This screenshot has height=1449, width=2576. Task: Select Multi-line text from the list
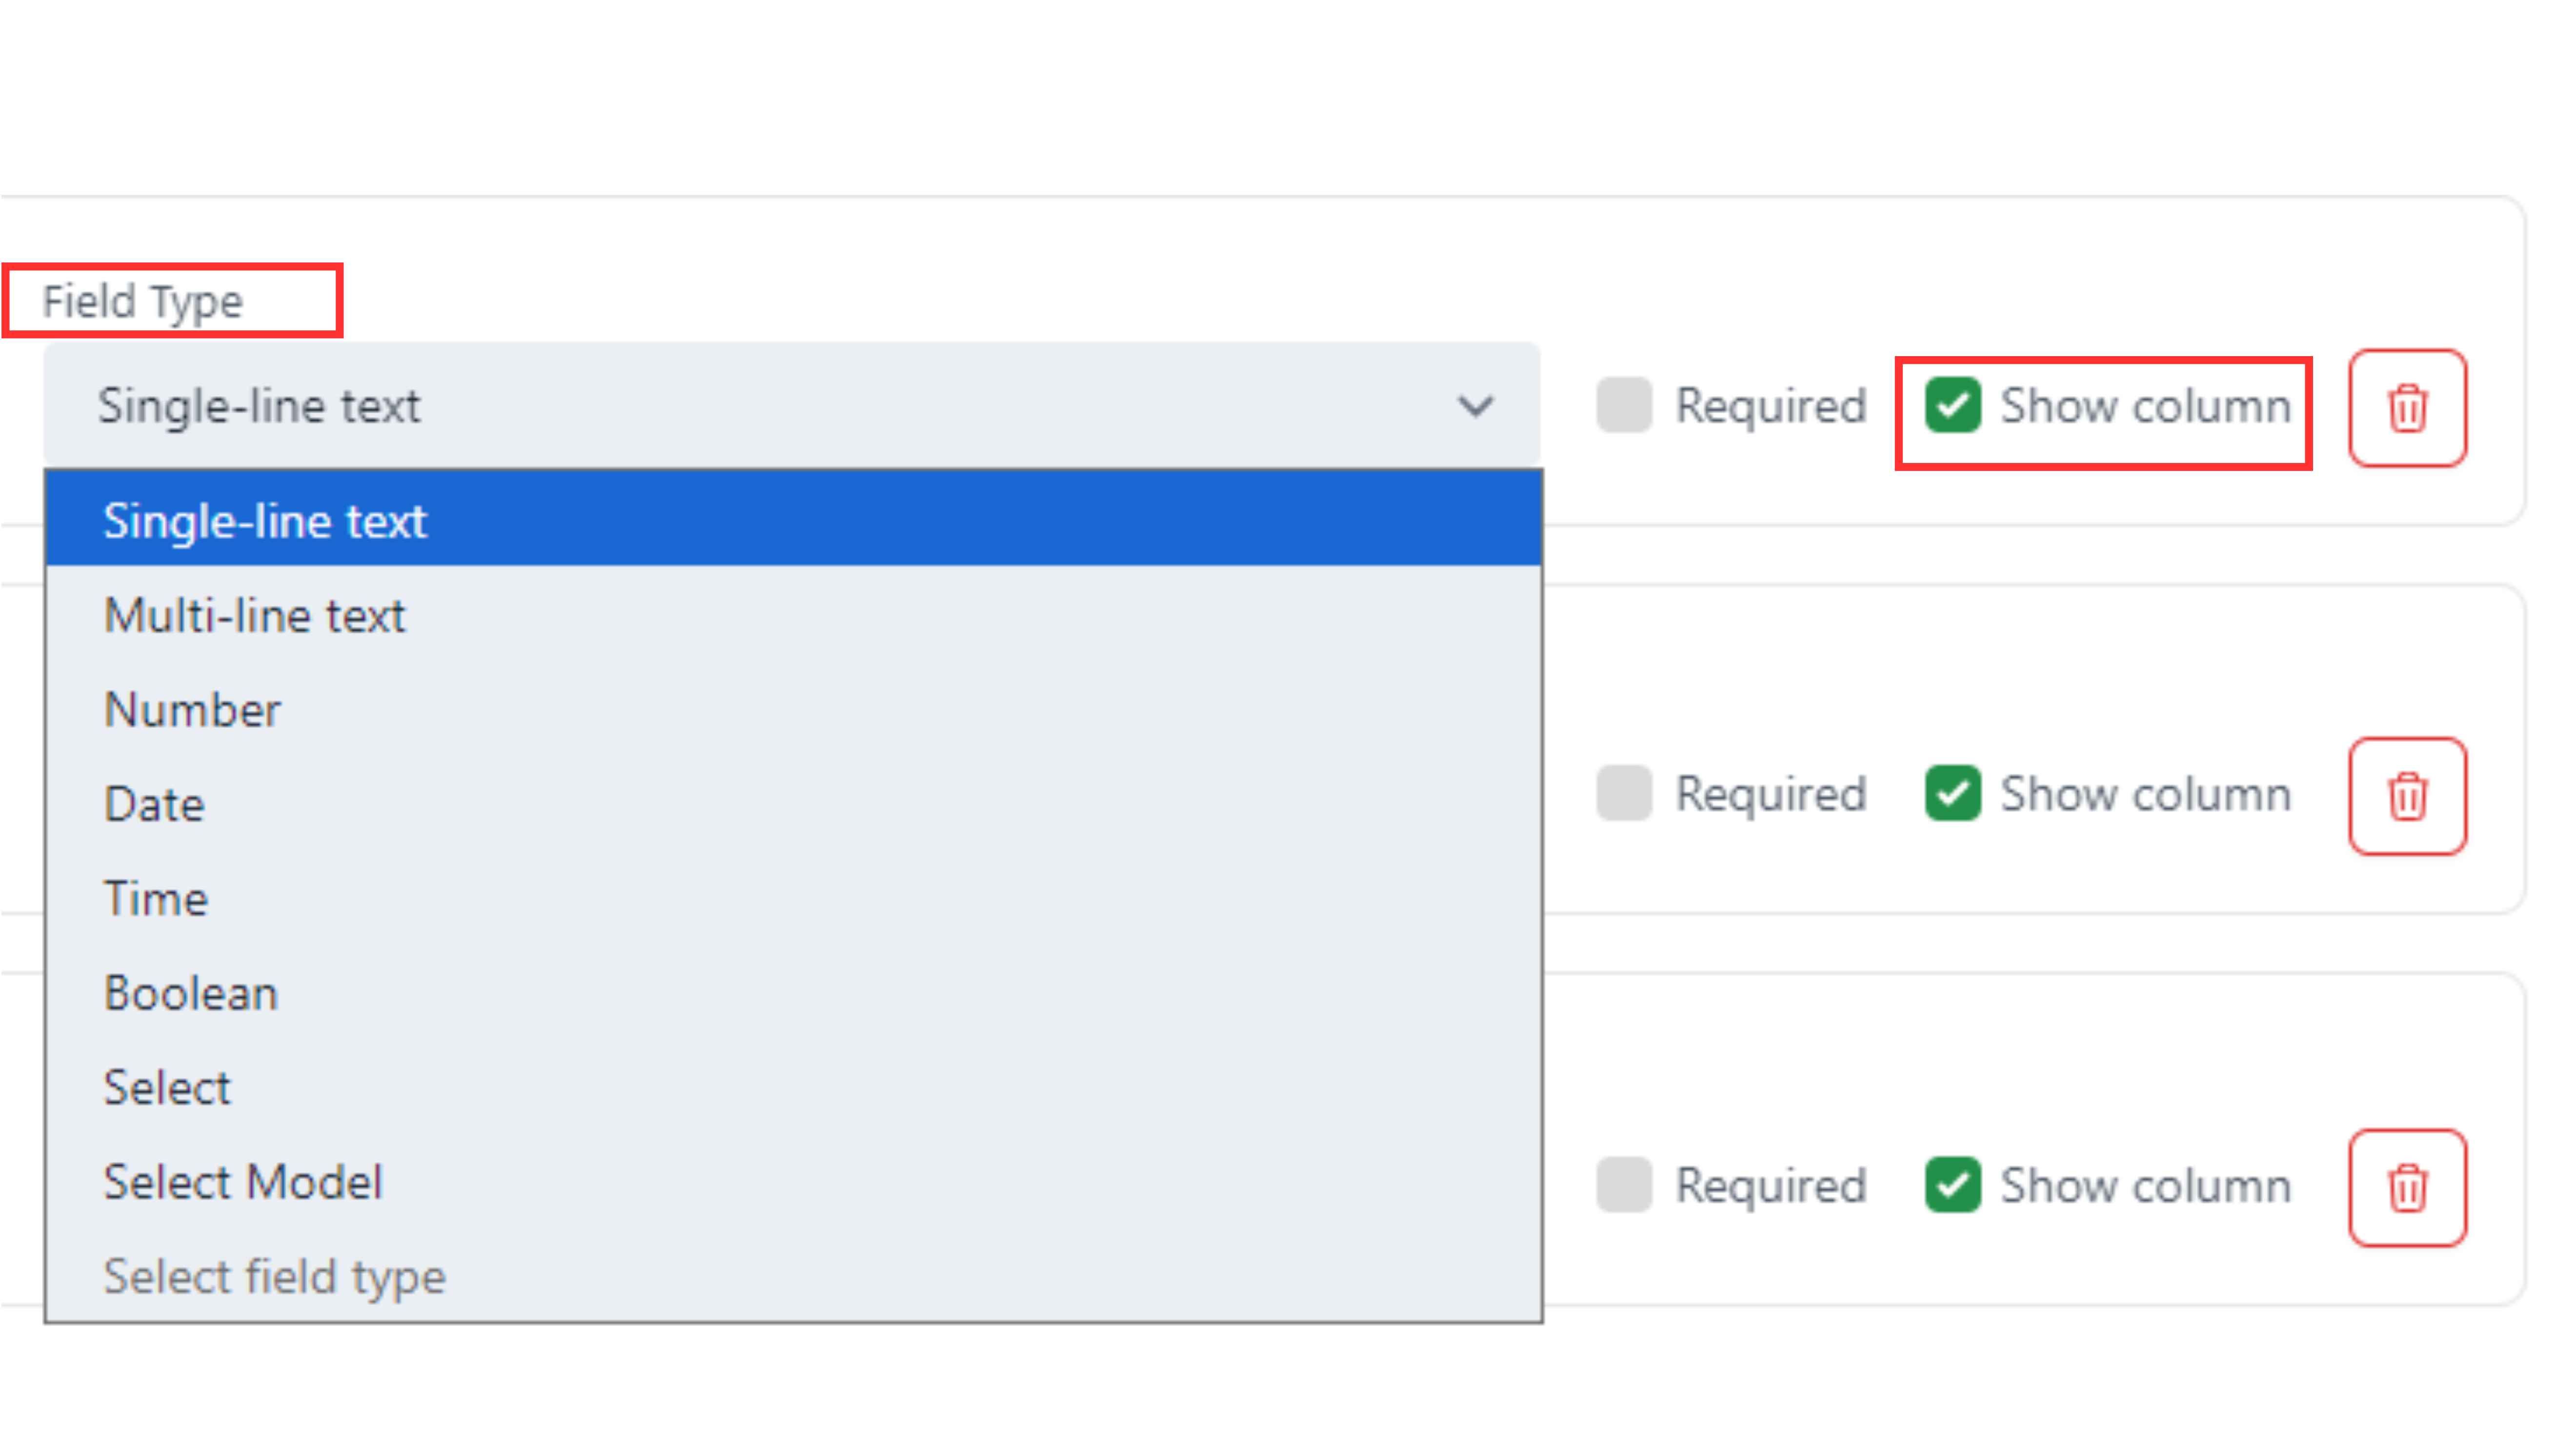click(x=255, y=615)
